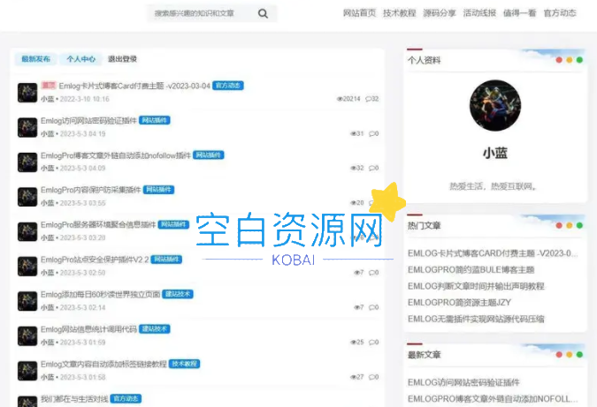Viewport: 597px width, 407px height.
Task: Click the avatar beside EmlogPro服务器环境聚合信息插件
Action: [27, 232]
